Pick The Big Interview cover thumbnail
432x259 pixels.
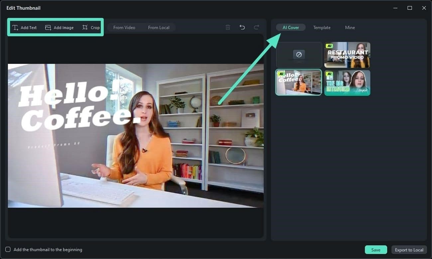pos(347,83)
